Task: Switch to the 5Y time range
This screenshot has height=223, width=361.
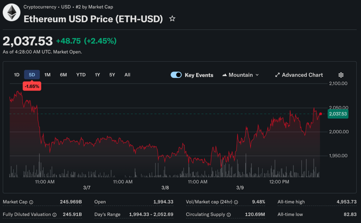Action: click(112, 75)
